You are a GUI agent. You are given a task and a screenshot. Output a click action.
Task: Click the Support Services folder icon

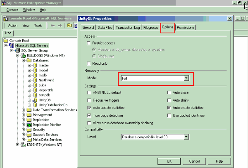[29, 135]
